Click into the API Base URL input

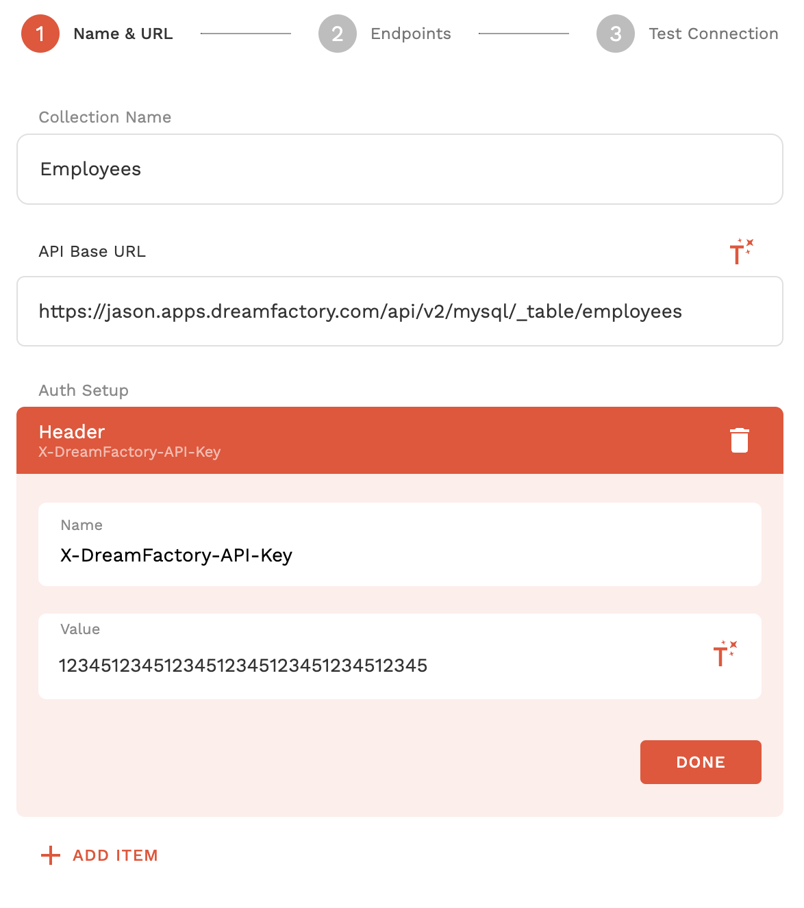point(399,312)
